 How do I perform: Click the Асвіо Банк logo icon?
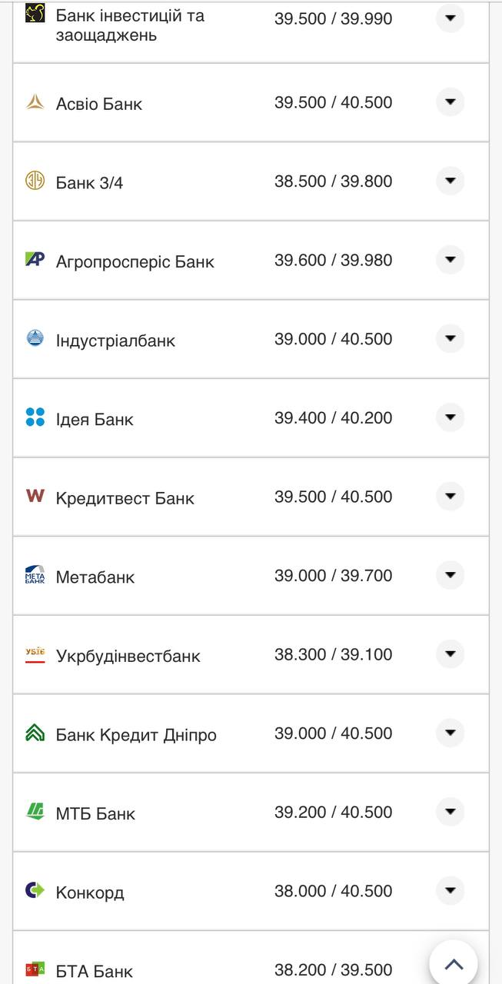tap(33, 101)
